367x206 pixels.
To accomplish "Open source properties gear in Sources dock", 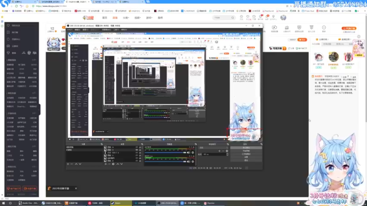I will (x=113, y=164).
